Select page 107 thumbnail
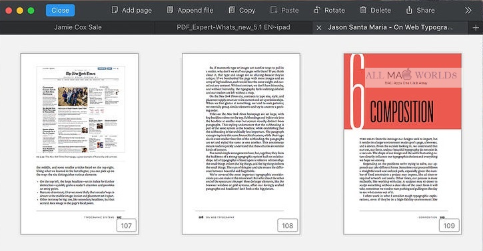Image resolution: width=483 pixels, height=251 pixels. (79, 144)
